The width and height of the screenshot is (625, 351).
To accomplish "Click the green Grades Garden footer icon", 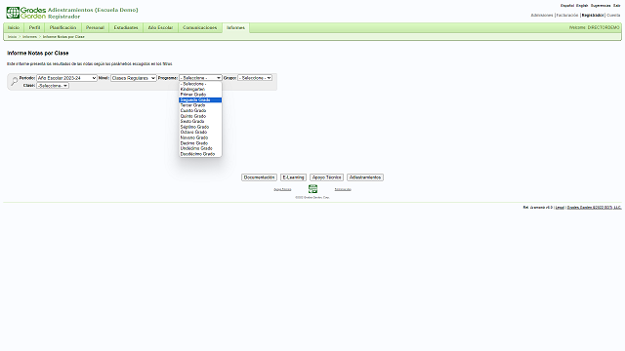I will 312,188.
